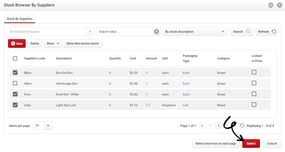
Task: Enable Locked In Price for Knot Roll - White
Action: point(254,94)
